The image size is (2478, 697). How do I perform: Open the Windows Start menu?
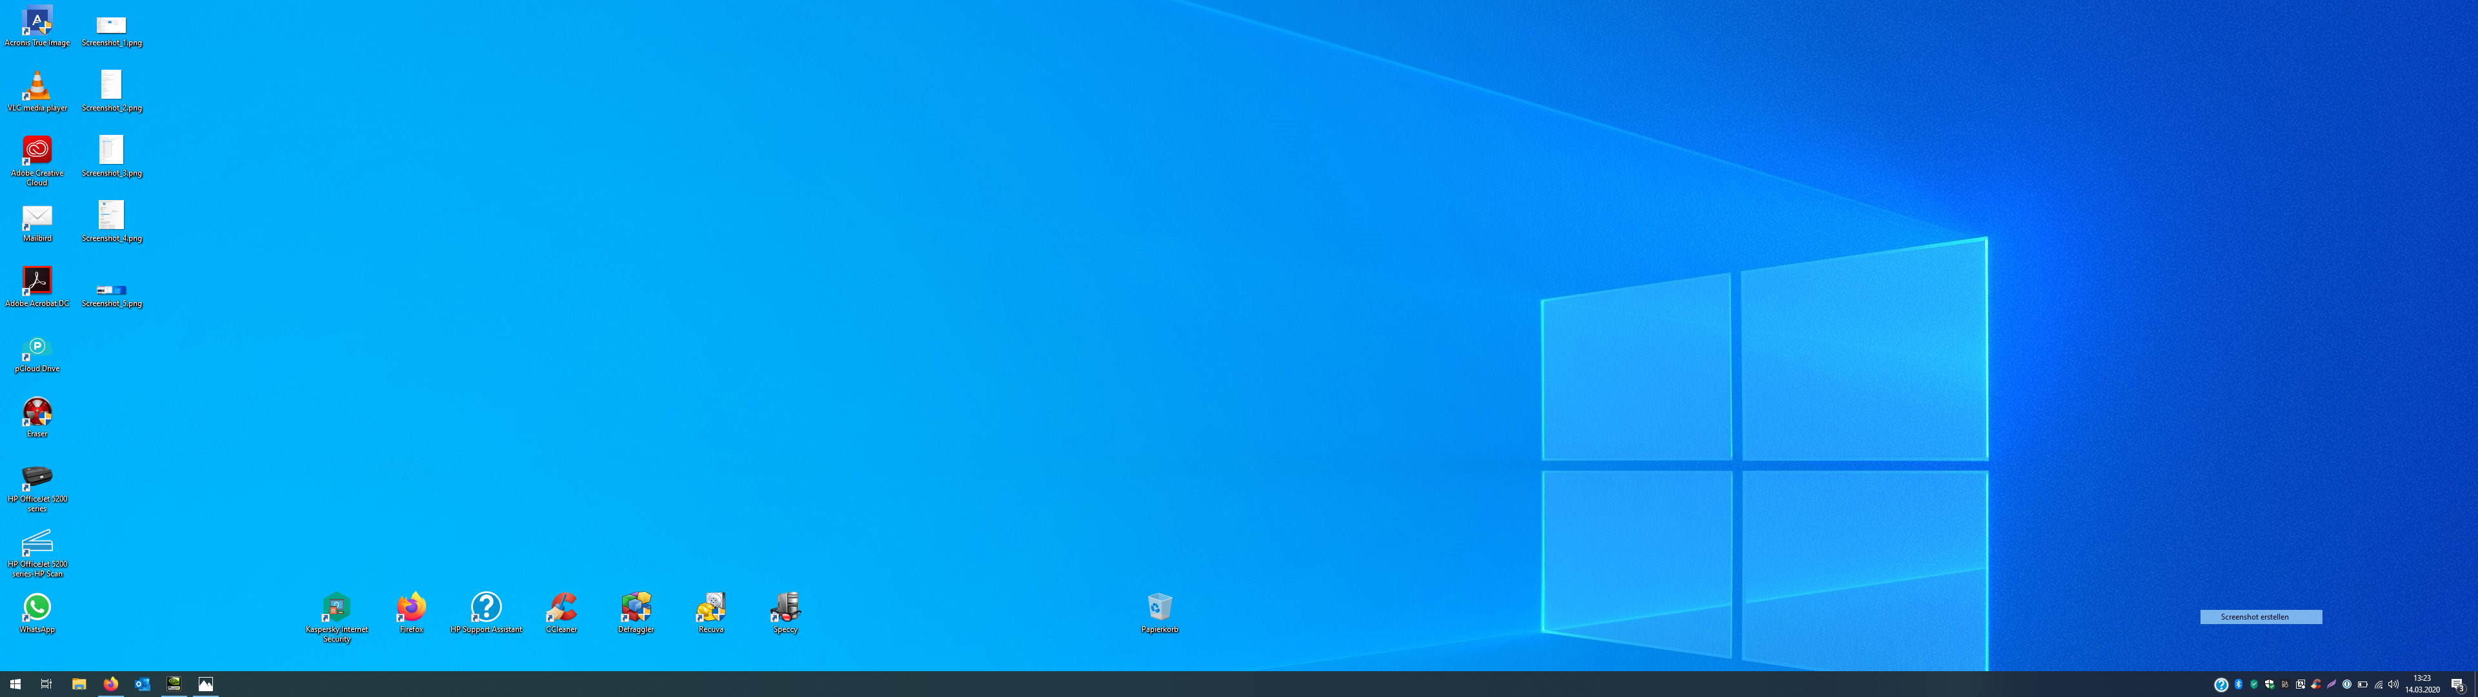(x=14, y=685)
